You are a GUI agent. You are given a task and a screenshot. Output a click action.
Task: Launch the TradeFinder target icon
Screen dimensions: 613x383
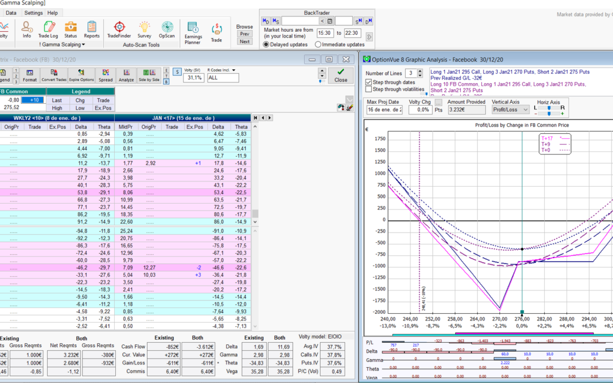[119, 30]
